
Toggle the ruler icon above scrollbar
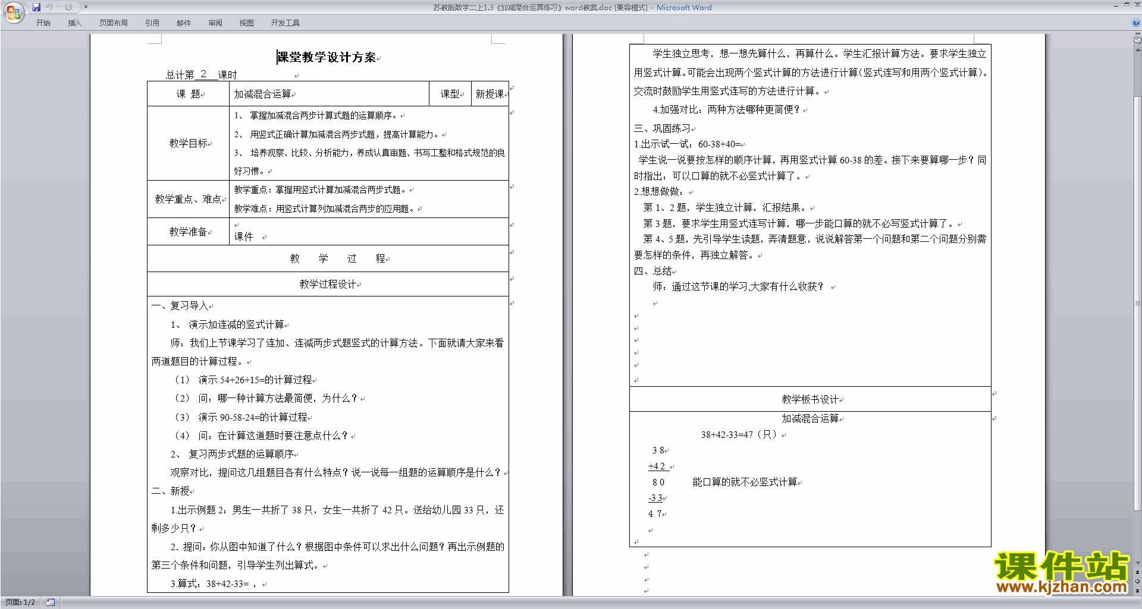click(1138, 40)
